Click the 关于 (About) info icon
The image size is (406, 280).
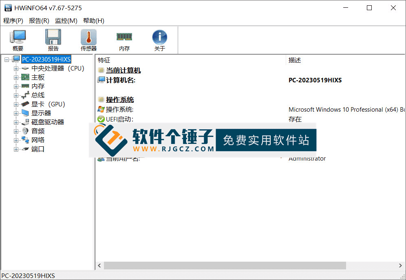[x=159, y=40]
